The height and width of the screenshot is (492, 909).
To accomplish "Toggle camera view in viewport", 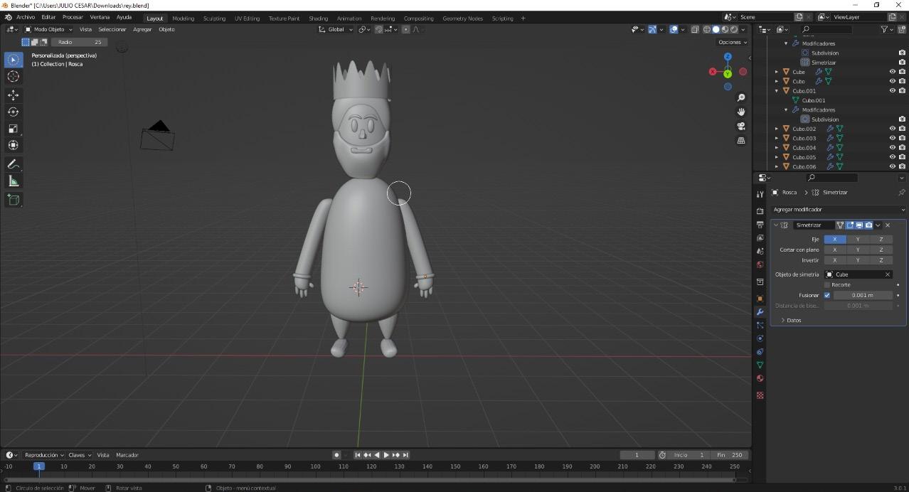I will point(741,126).
